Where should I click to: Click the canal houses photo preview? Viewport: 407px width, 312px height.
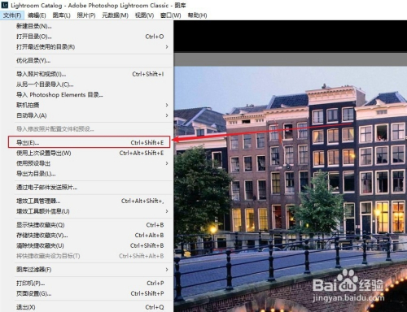click(291, 189)
